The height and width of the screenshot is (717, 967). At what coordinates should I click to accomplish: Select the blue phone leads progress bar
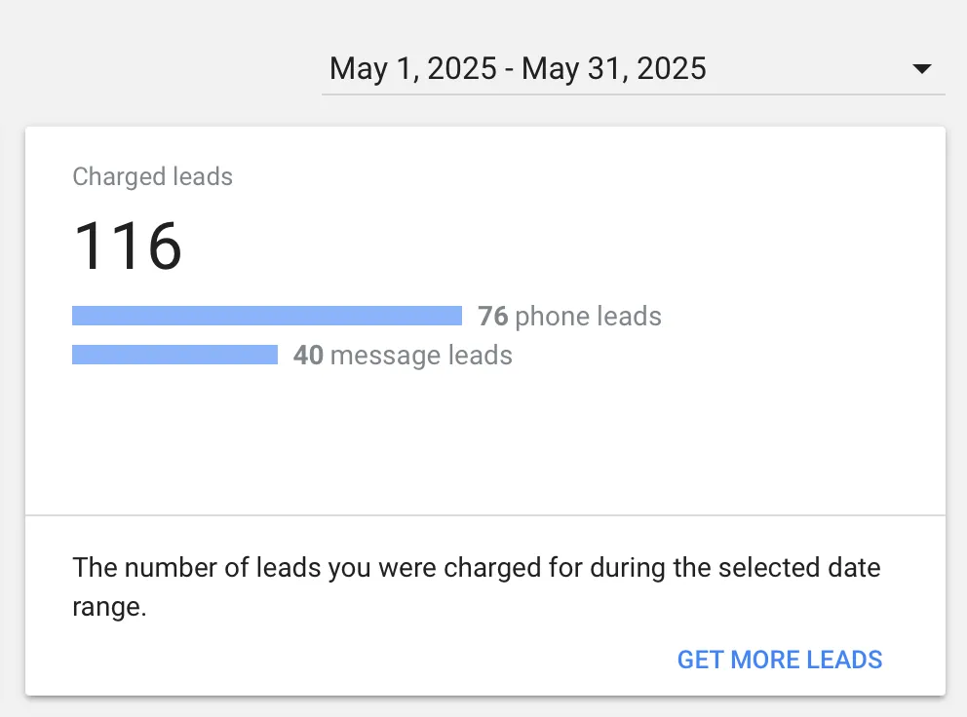[266, 315]
